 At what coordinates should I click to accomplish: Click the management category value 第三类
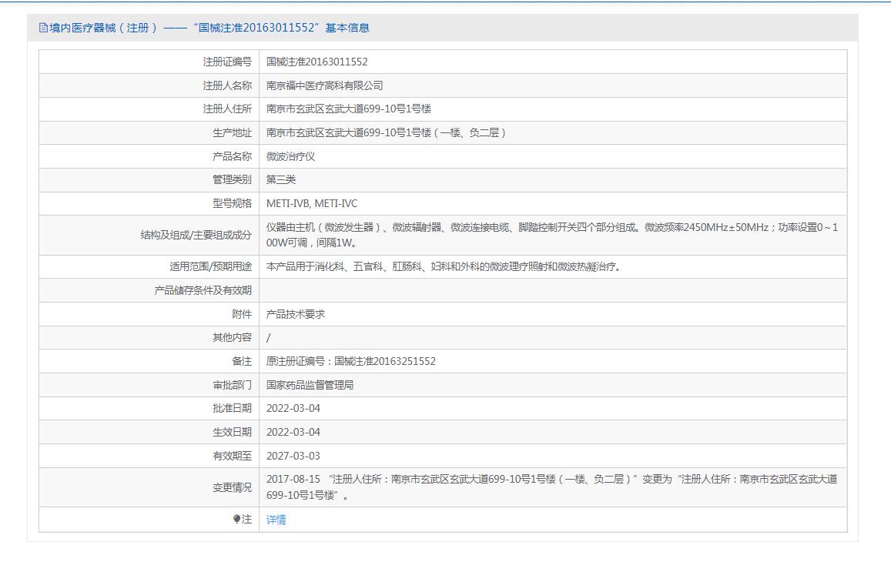[281, 179]
